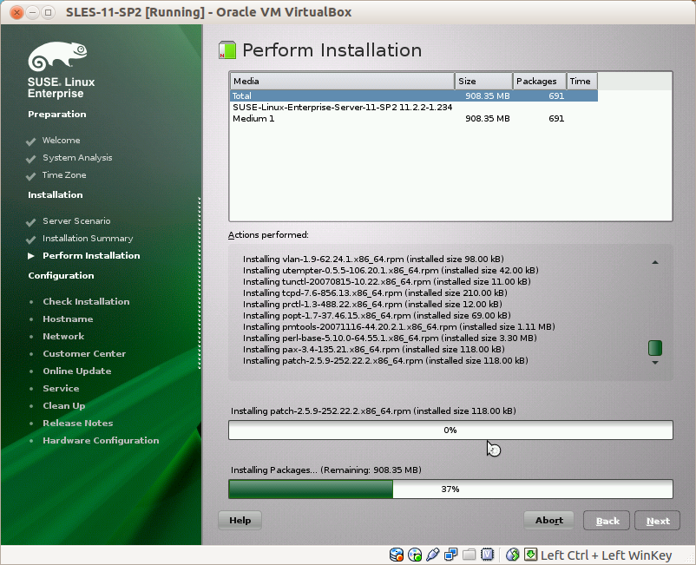Click the Installing prctl-1.3 log line
Image resolution: width=696 pixels, height=565 pixels.
coord(372,304)
